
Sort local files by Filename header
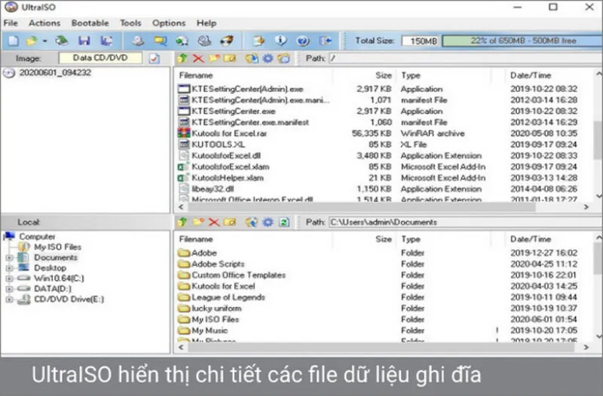(x=196, y=239)
